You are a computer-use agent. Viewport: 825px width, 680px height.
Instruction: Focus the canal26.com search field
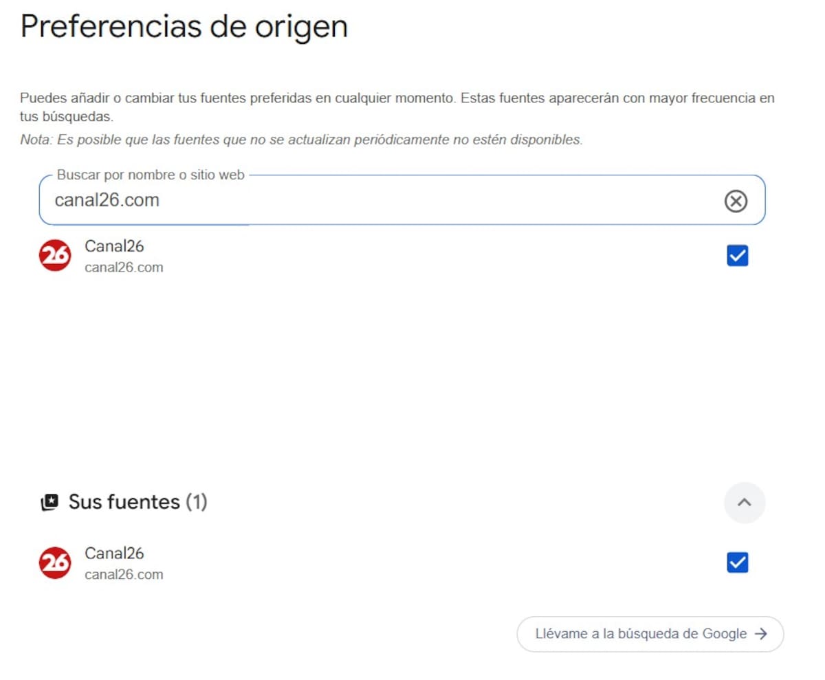[x=402, y=200]
